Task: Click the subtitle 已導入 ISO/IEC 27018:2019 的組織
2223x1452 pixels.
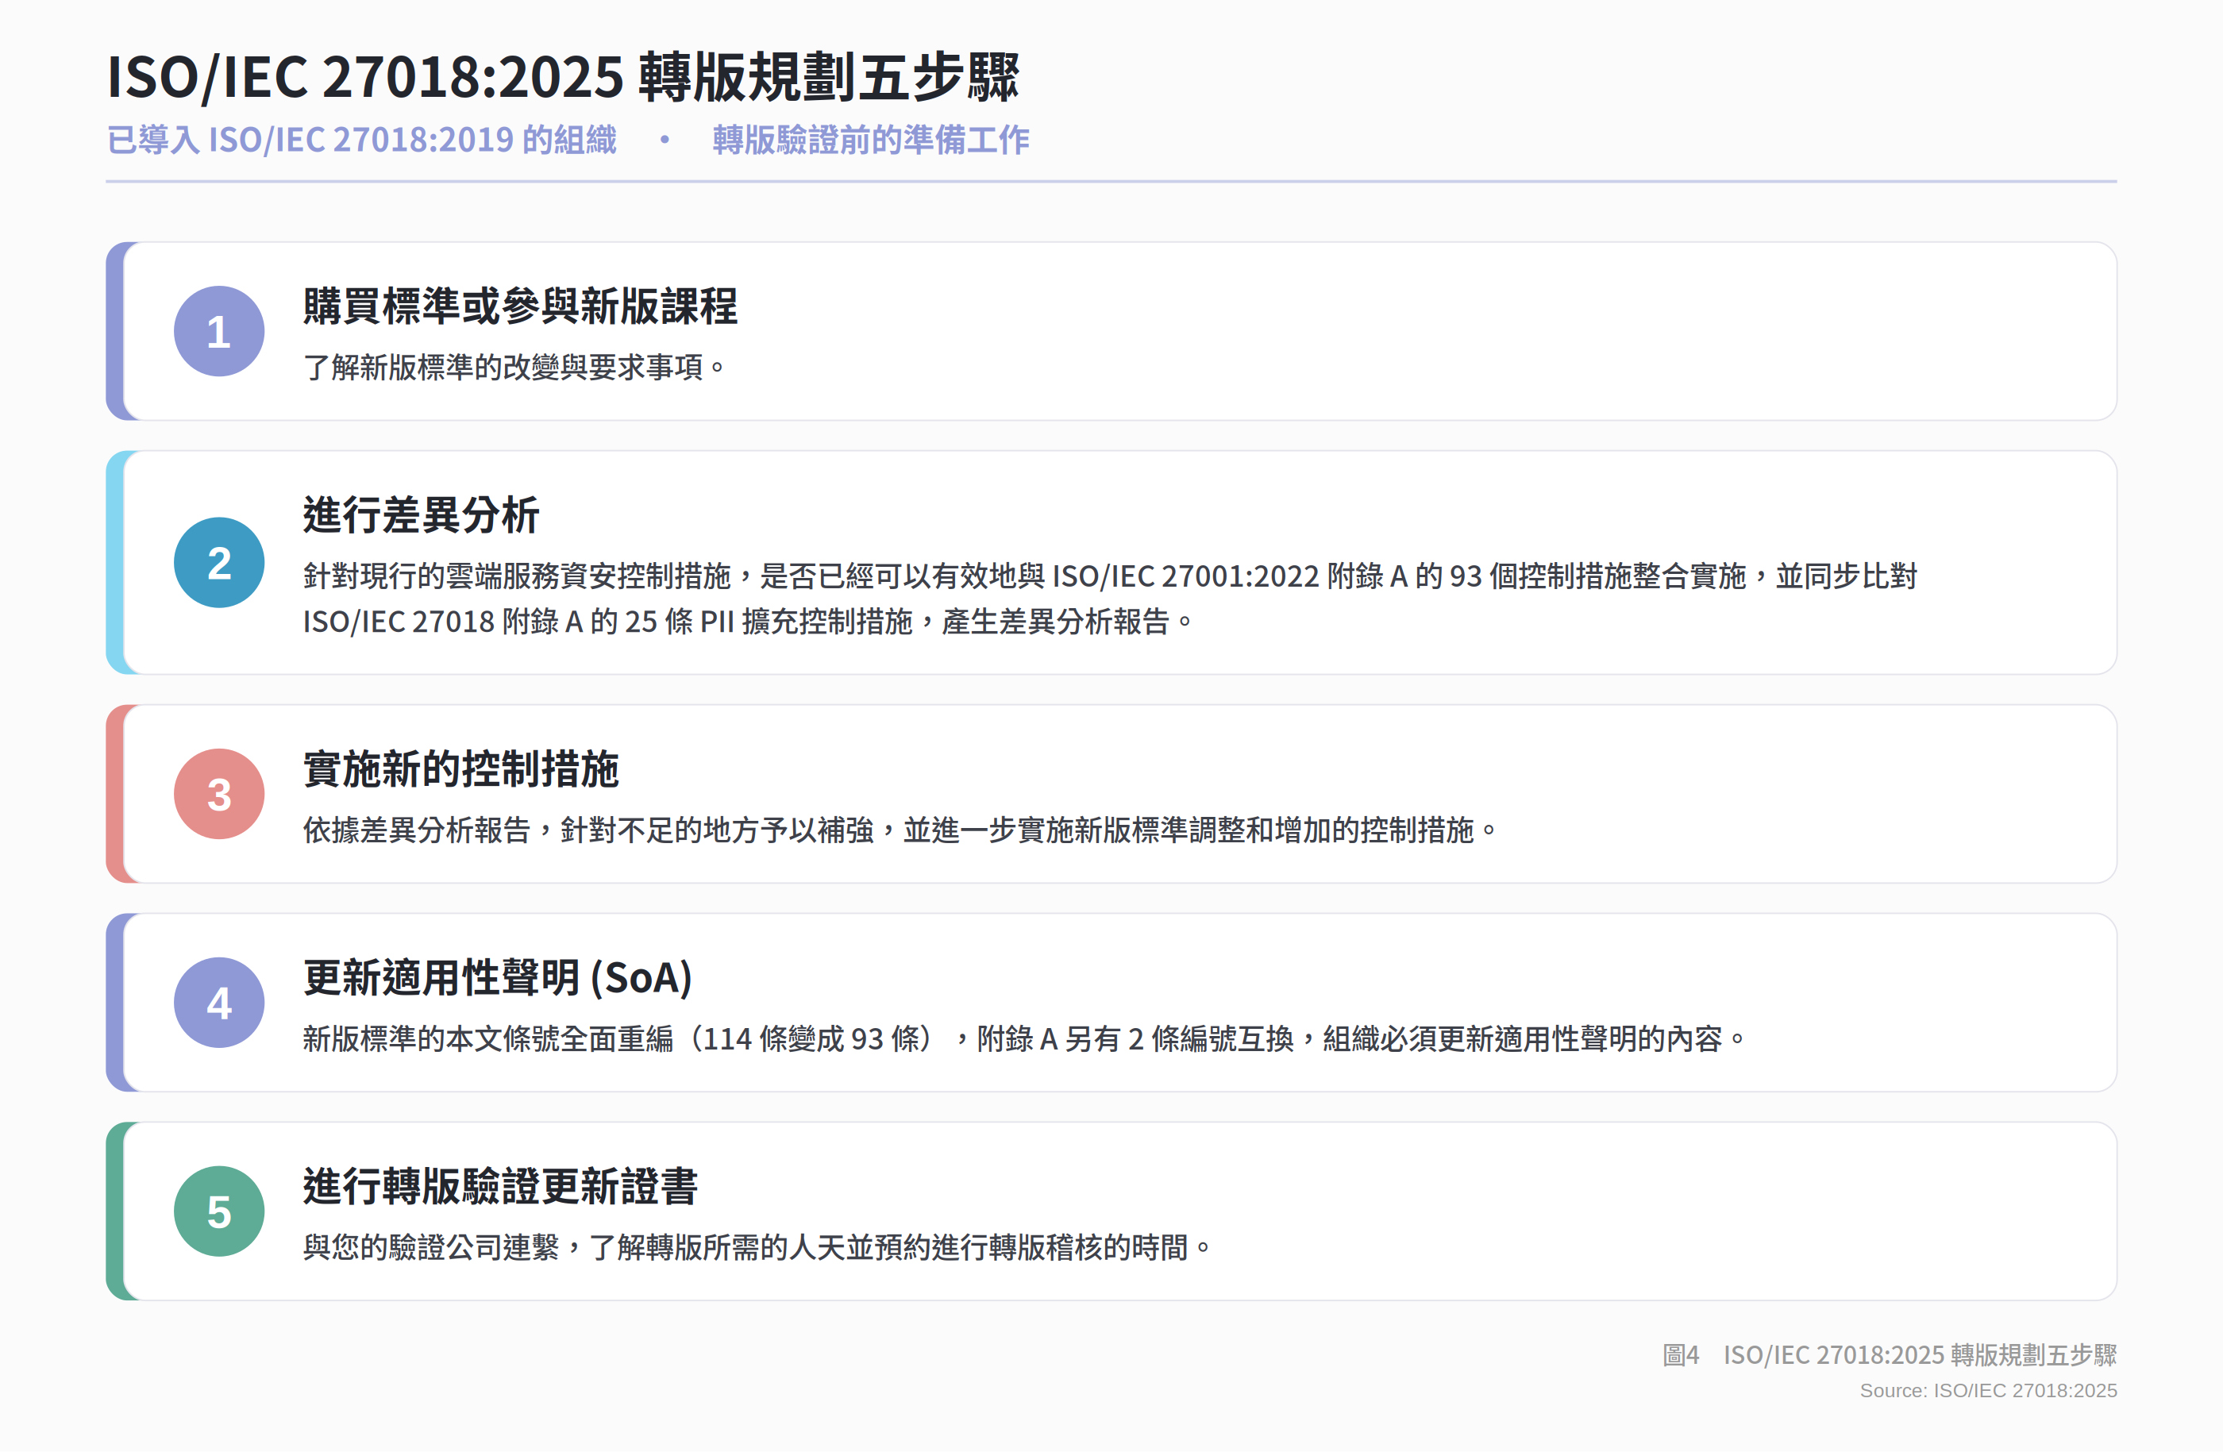Action: [361, 140]
